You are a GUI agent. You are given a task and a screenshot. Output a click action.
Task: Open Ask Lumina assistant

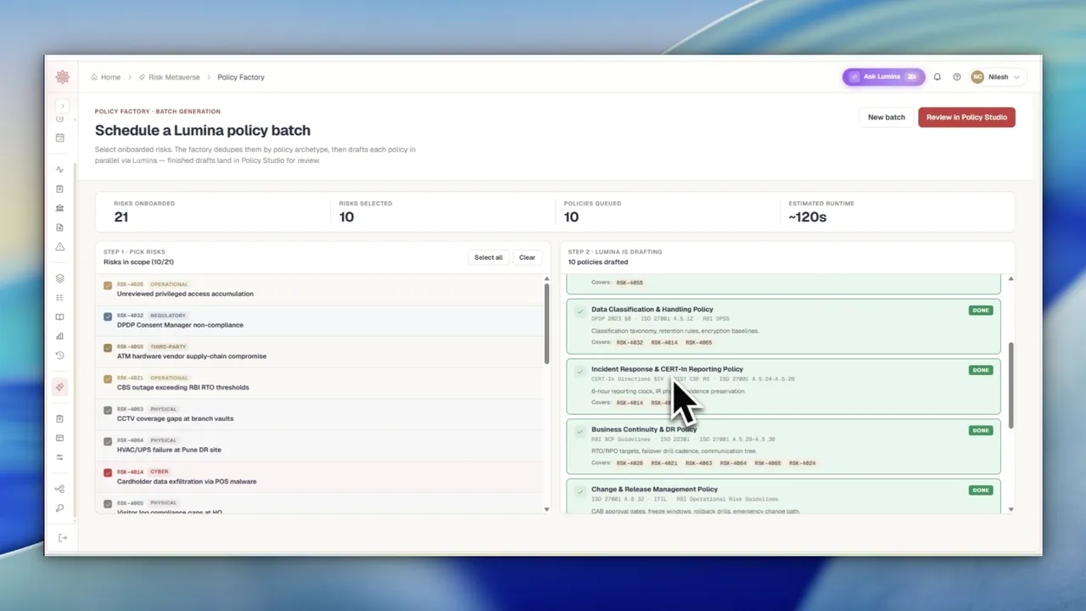click(x=883, y=77)
